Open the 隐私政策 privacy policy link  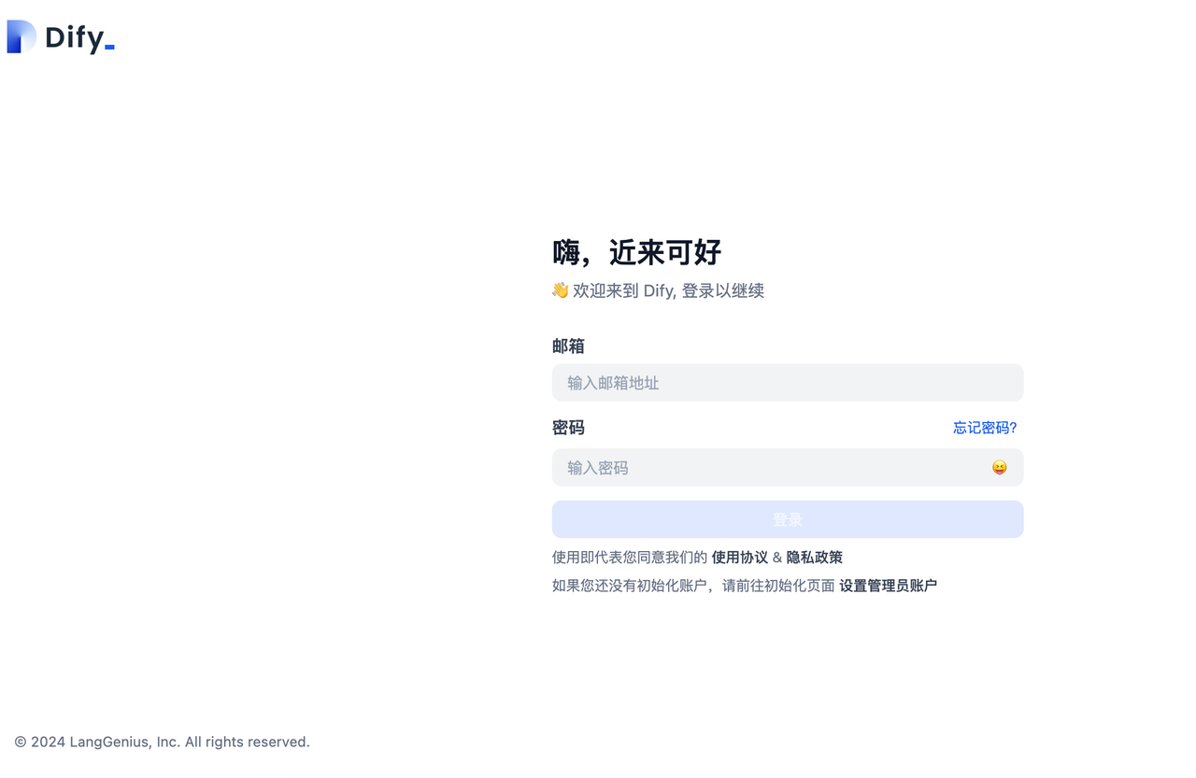pos(815,558)
